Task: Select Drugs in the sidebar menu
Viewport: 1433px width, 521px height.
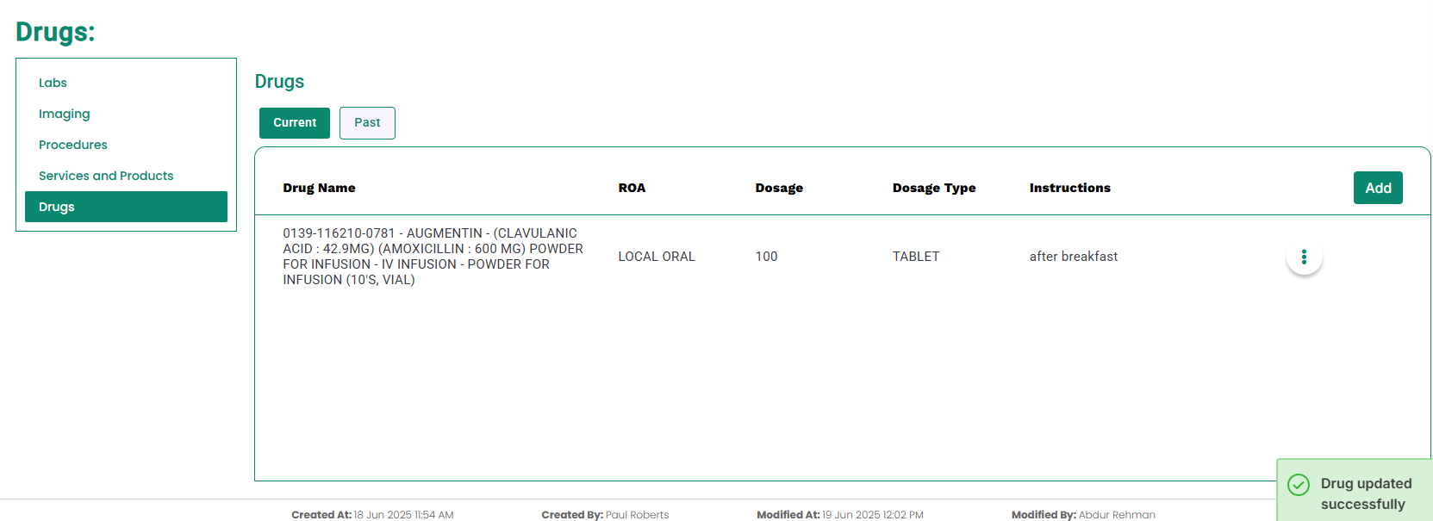Action: click(126, 207)
